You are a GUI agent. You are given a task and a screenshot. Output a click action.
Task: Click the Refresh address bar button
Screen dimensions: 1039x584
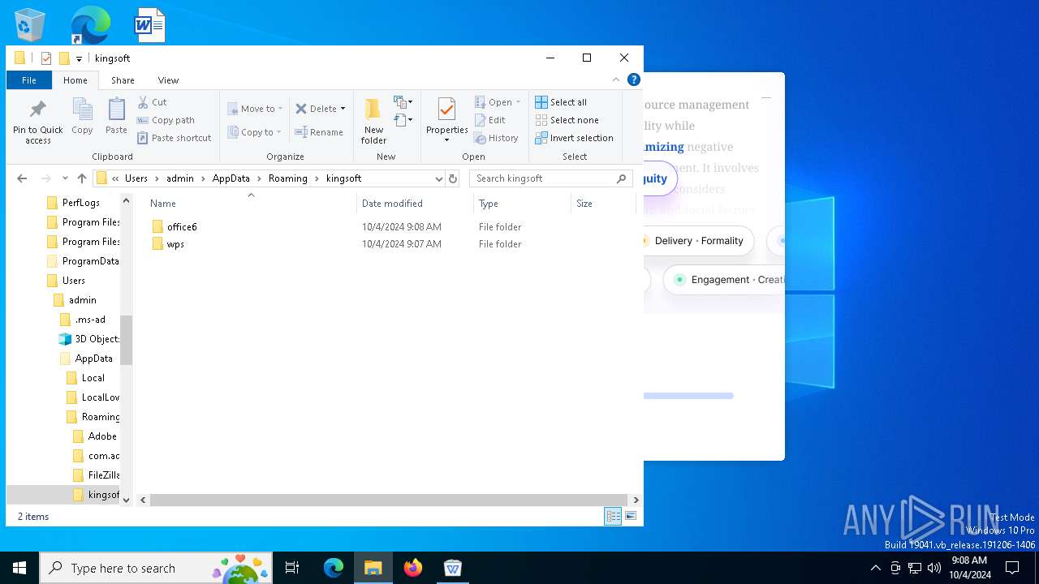(x=453, y=178)
